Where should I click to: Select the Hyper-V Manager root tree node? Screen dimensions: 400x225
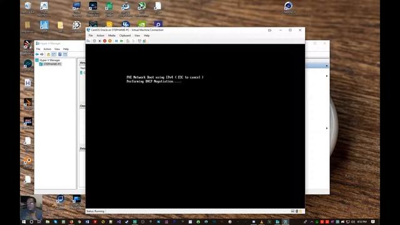[47, 60]
